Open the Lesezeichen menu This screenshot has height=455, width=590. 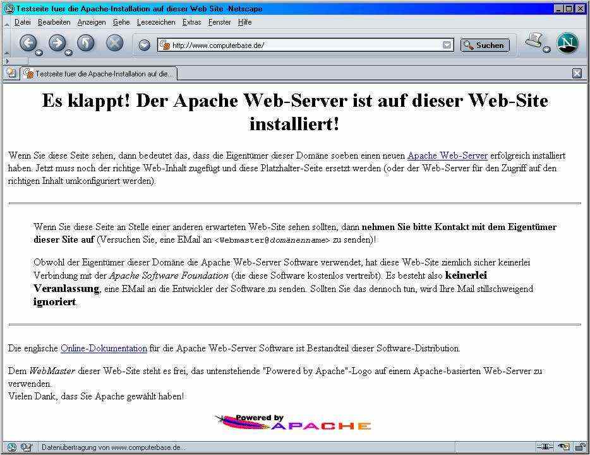coord(156,22)
